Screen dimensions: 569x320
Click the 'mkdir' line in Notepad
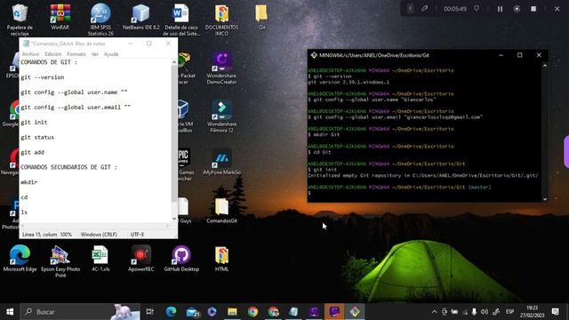[29, 182]
